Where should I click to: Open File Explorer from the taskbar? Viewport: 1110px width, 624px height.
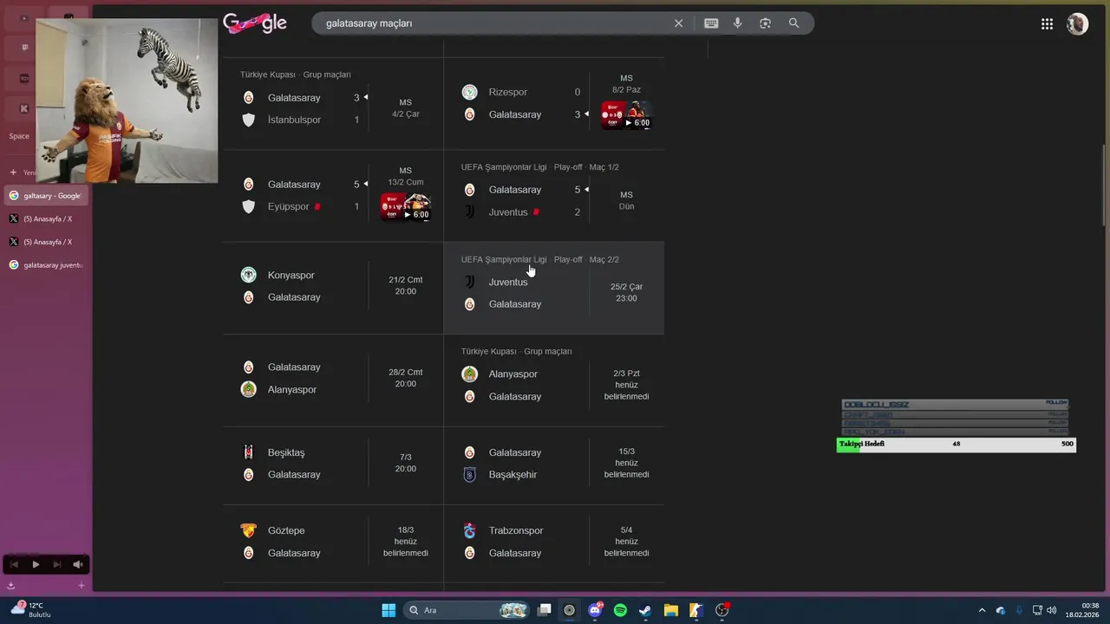coord(670,610)
